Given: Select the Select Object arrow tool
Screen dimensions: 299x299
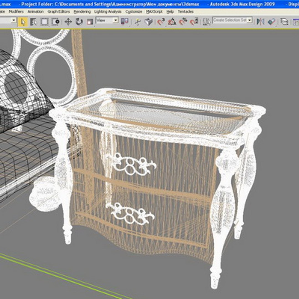Looking at the screenshot, I should [x=23, y=22].
